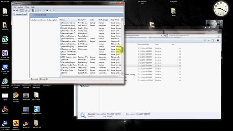Open the address bar dropdown in the Explorer window
The image size is (233, 131).
pyautogui.click(x=162, y=36)
